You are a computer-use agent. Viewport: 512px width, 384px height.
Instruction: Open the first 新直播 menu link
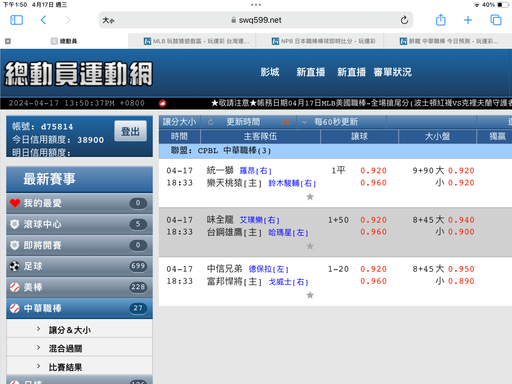pos(311,72)
